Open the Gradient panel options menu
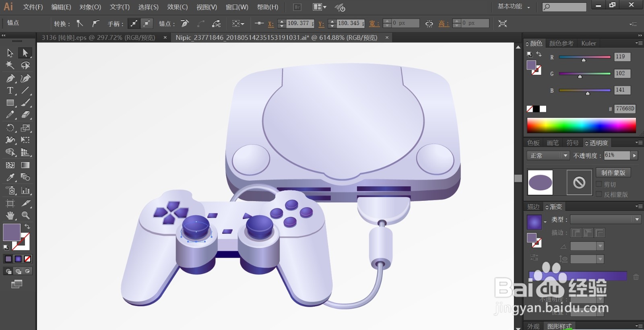The image size is (644, 330). coord(638,206)
